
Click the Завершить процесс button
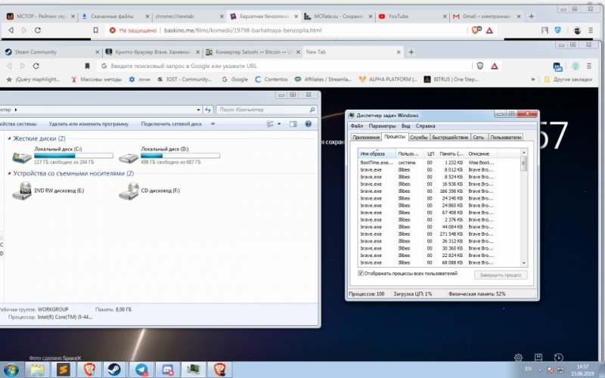501,275
